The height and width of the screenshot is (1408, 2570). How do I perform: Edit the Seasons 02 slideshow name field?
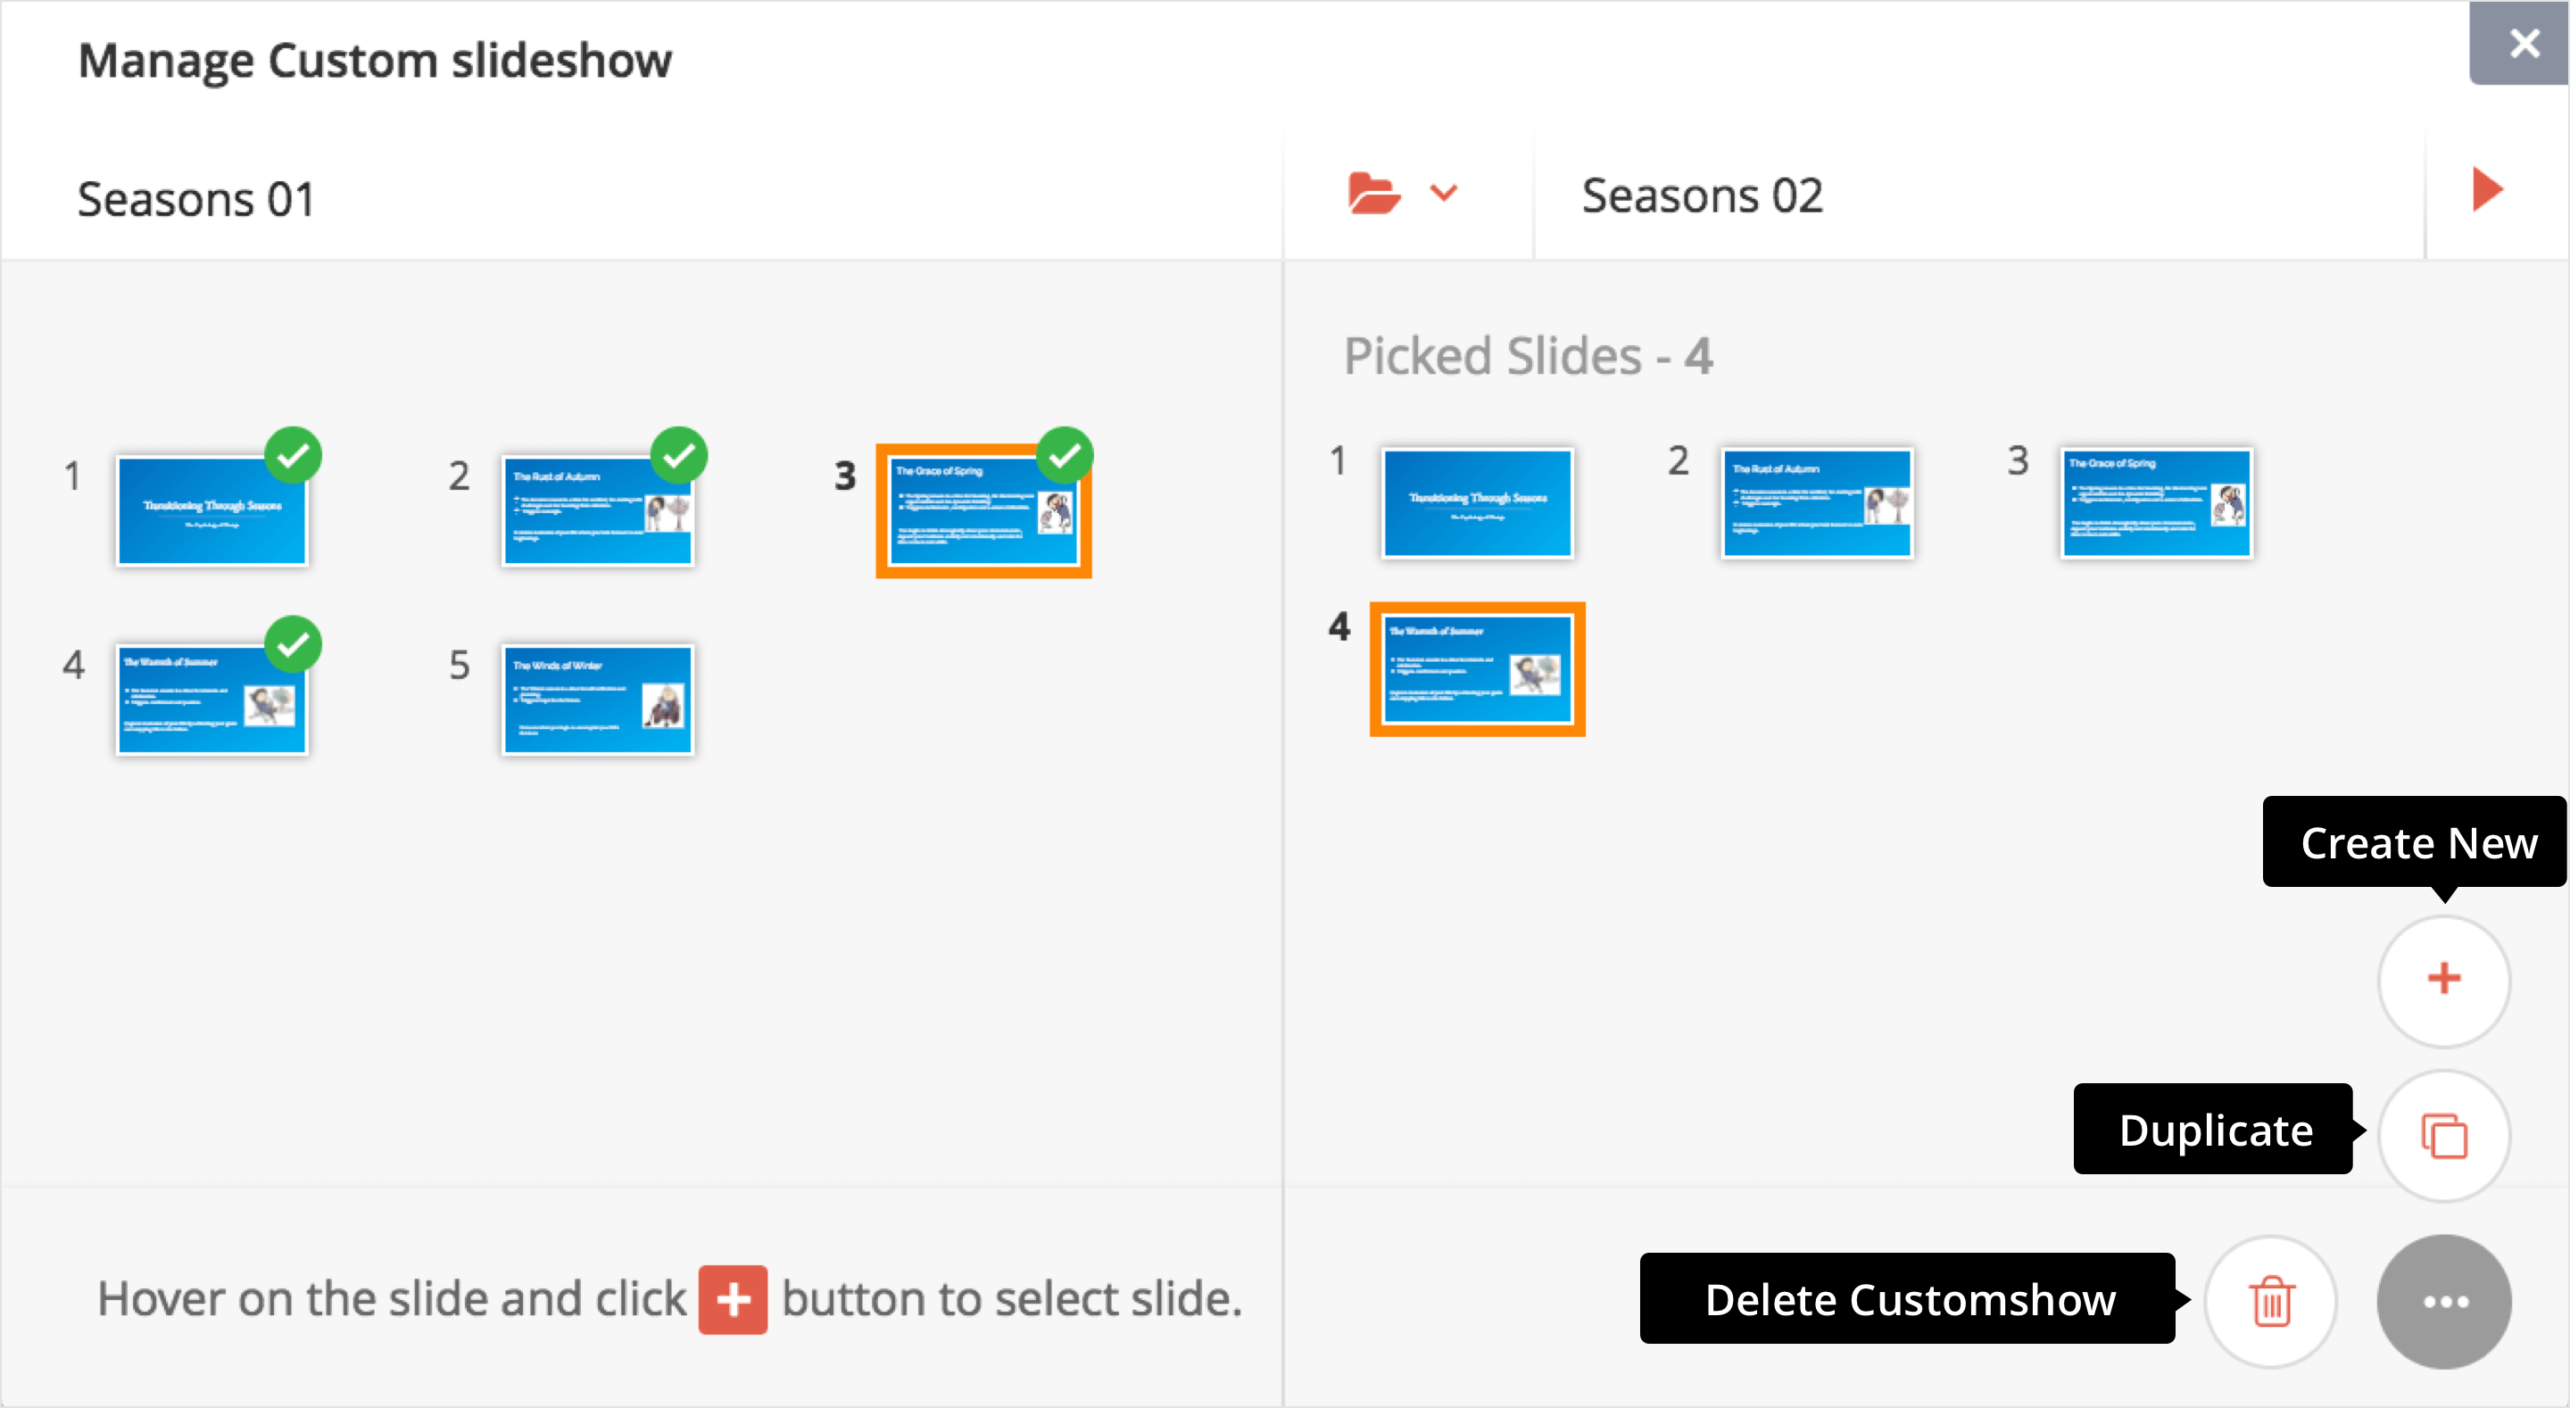(1978, 195)
